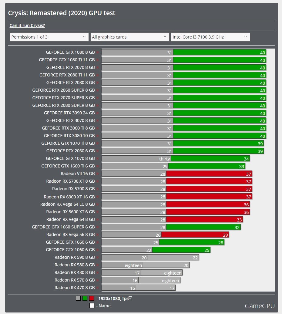Image resolution: width=282 pixels, height=314 pixels.
Task: Remove GEFORCE GTX 1660 6 GB with red x
Action: pos(97,242)
